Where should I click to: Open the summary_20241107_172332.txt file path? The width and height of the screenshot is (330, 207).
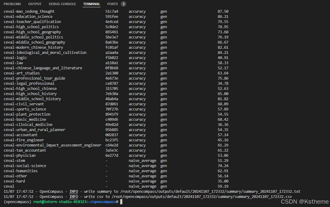210,192
